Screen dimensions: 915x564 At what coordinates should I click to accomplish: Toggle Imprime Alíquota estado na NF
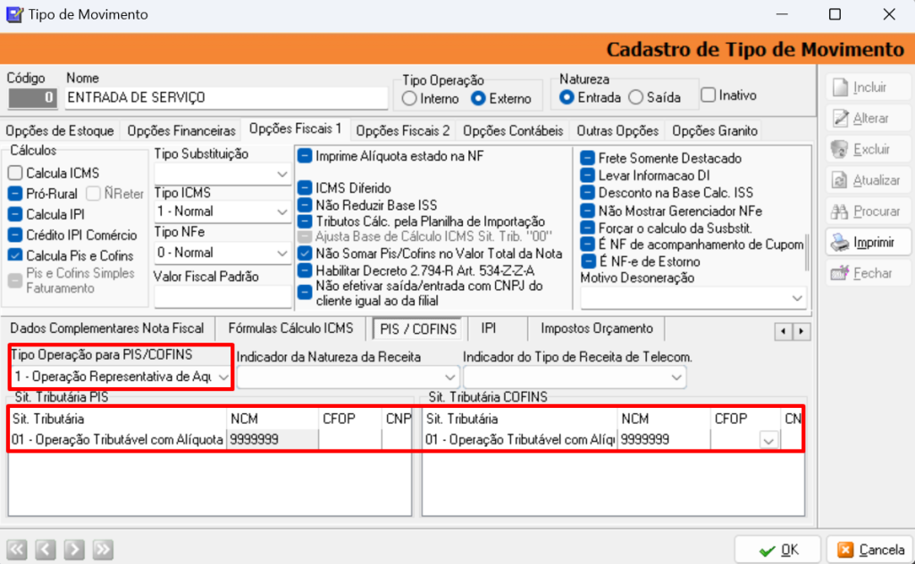point(305,156)
